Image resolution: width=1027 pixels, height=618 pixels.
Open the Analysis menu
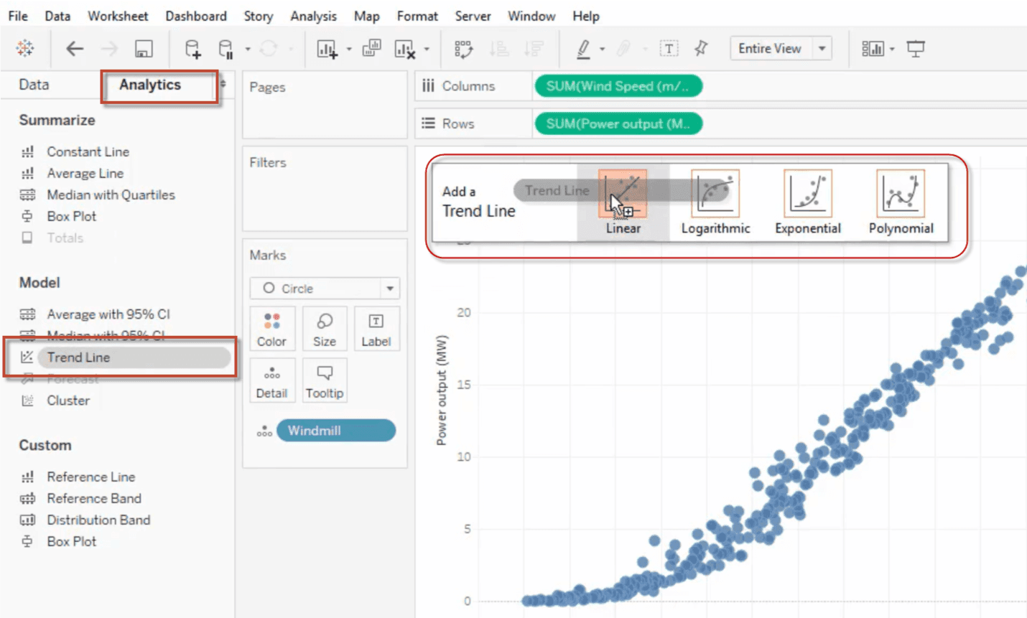point(313,15)
